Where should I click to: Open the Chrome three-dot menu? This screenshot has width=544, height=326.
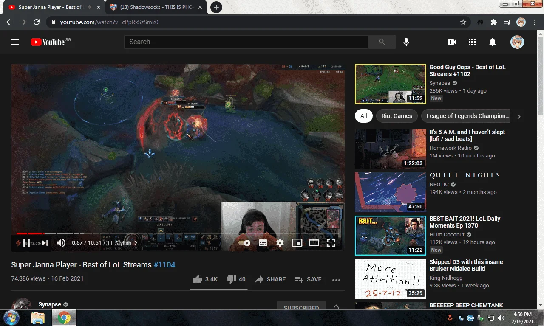[534, 22]
